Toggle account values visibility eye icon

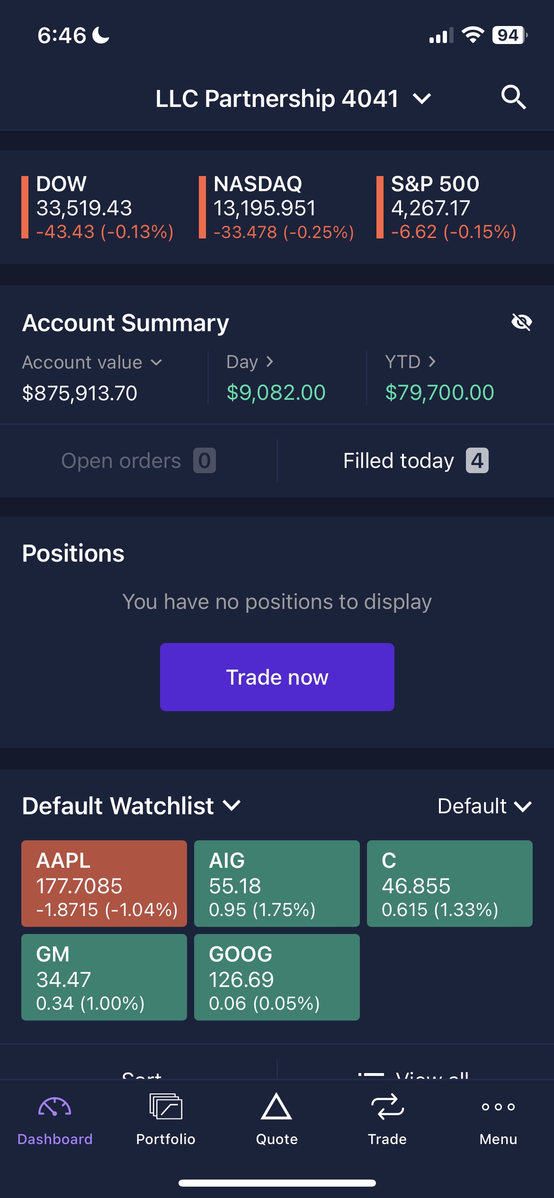(522, 322)
